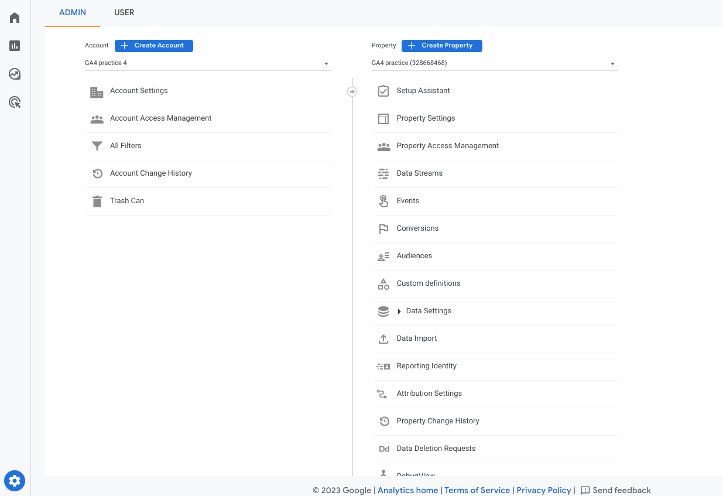723x496 pixels.
Task: Open the Analytics home link
Action: tap(408, 491)
